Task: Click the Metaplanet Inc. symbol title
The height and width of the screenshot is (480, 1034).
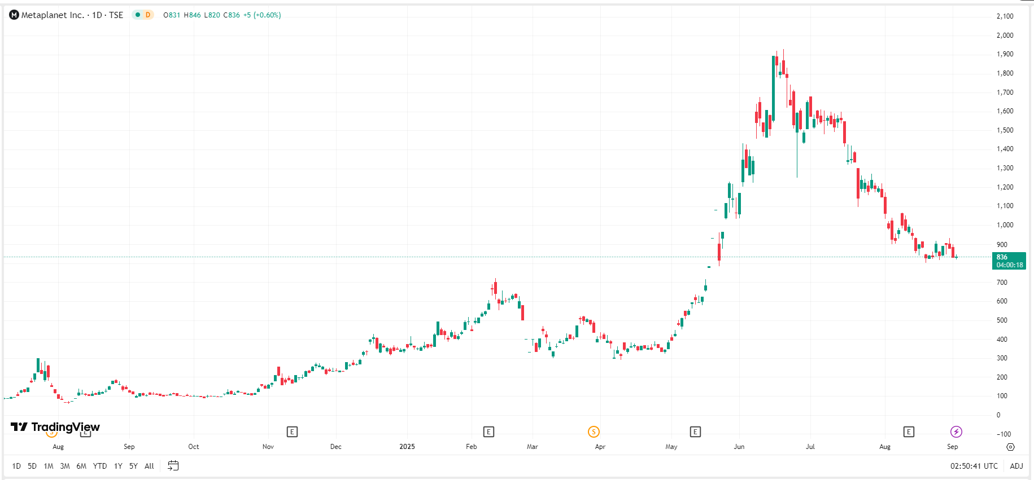Action: tap(53, 15)
